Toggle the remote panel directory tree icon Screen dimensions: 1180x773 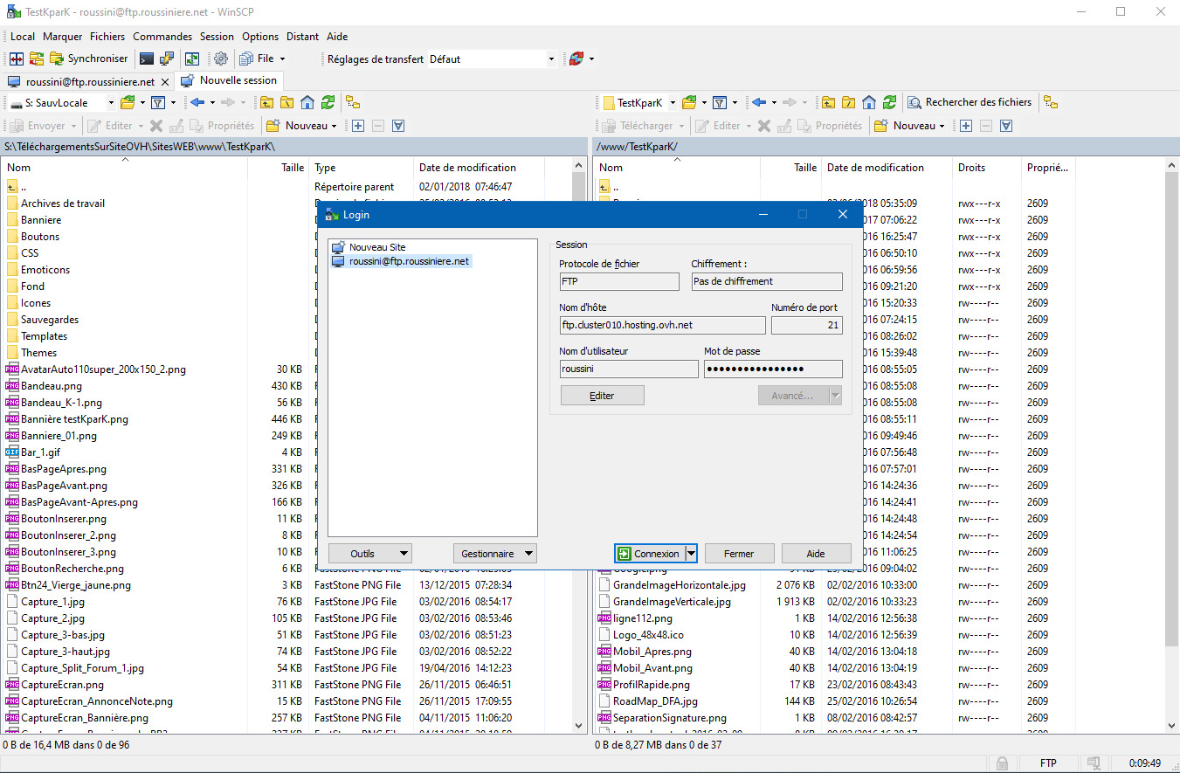[1051, 102]
